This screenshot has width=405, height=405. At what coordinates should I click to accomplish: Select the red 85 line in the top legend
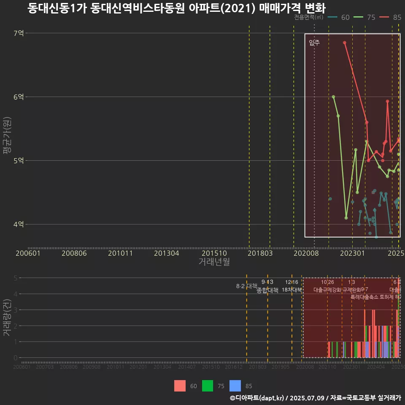click(x=384, y=17)
